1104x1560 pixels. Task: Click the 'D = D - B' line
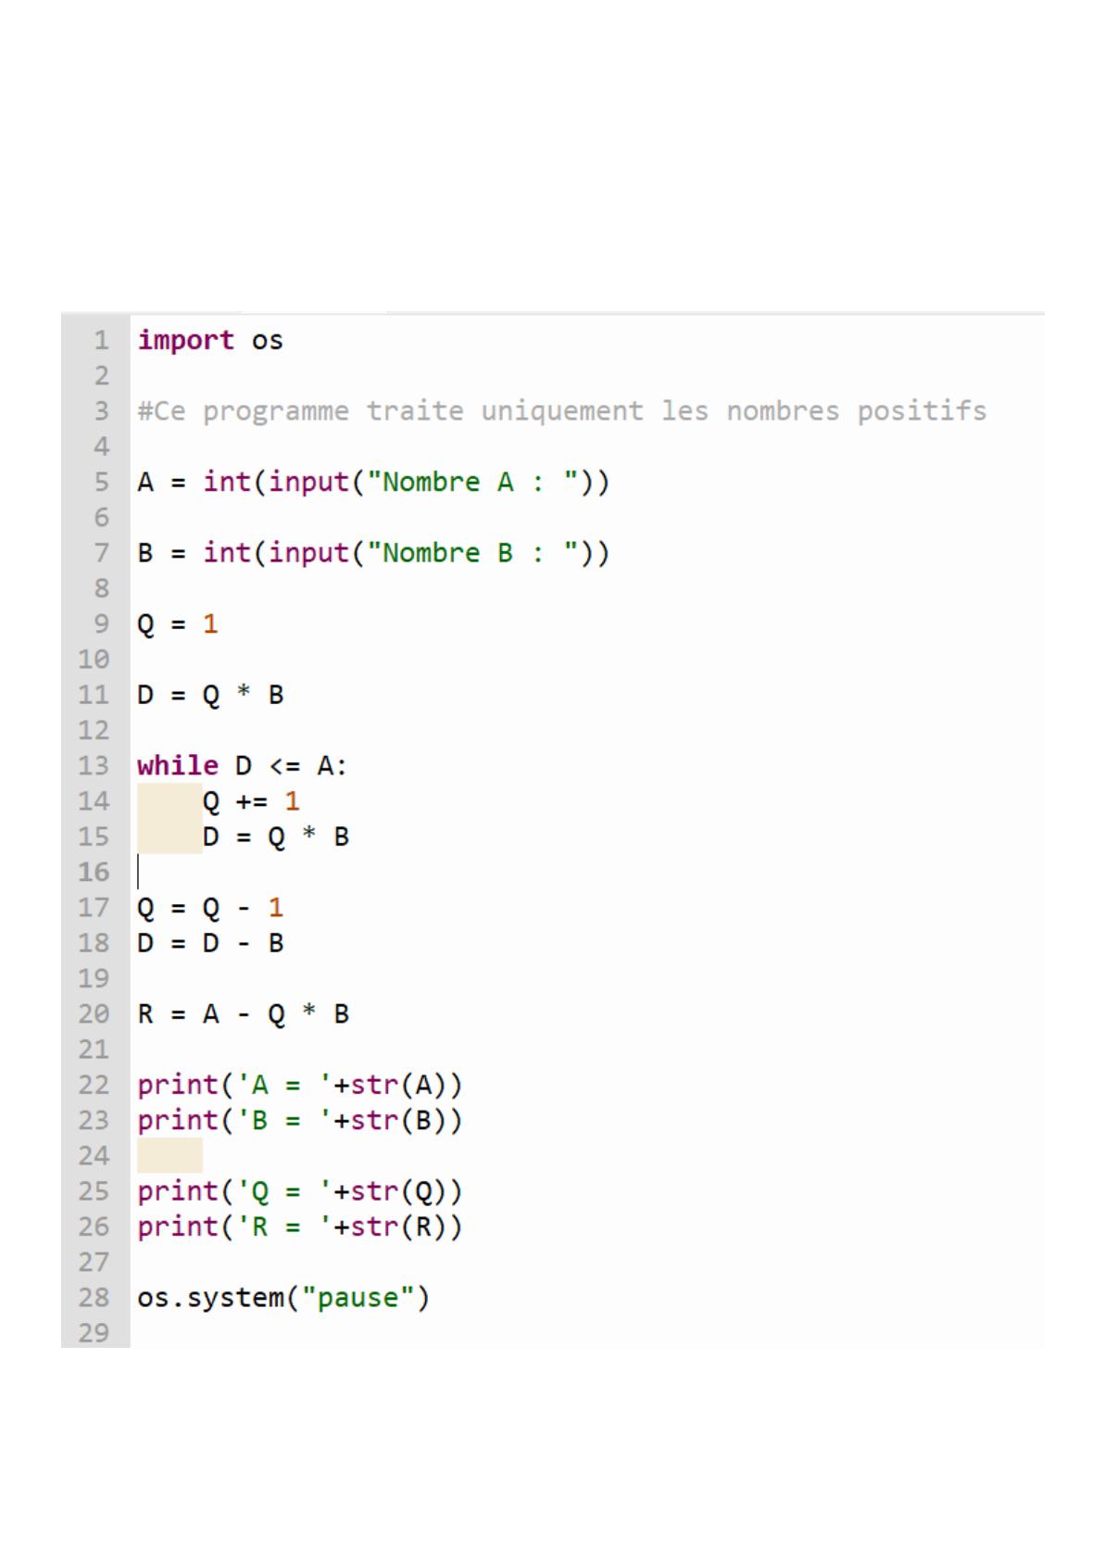click(210, 943)
